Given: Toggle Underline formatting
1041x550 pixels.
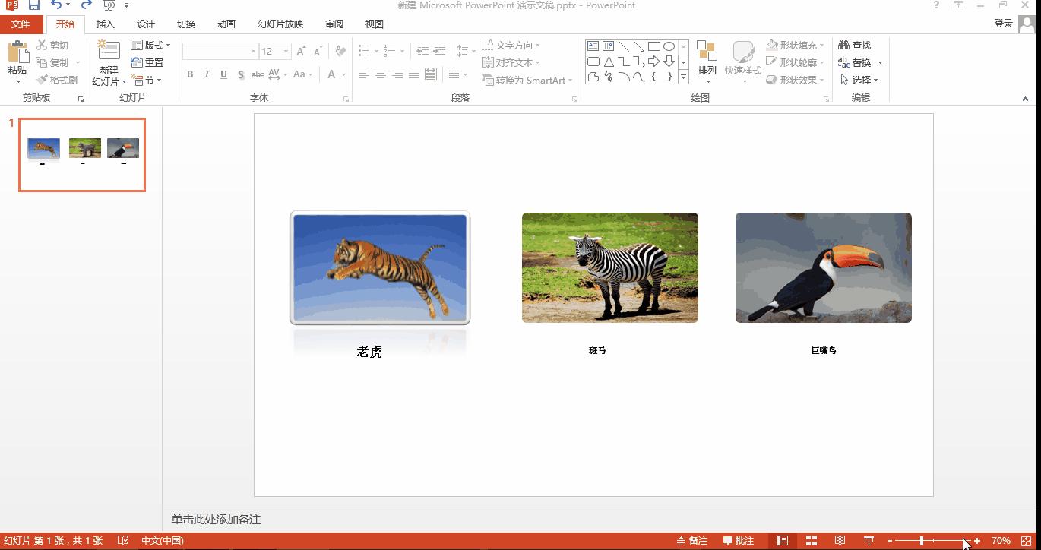Looking at the screenshot, I should pos(223,74).
